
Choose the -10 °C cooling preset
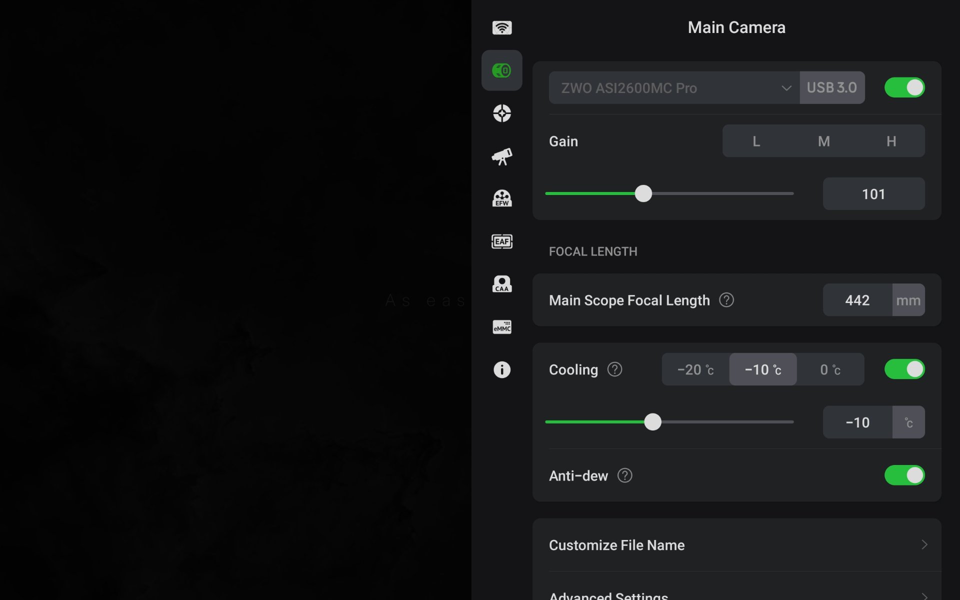(x=763, y=369)
